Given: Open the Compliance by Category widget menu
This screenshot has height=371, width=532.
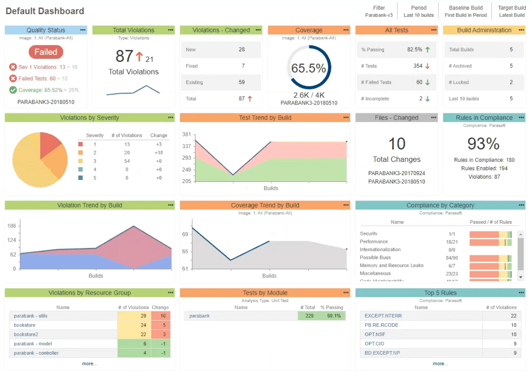Looking at the screenshot, I should pyautogui.click(x=520, y=205).
